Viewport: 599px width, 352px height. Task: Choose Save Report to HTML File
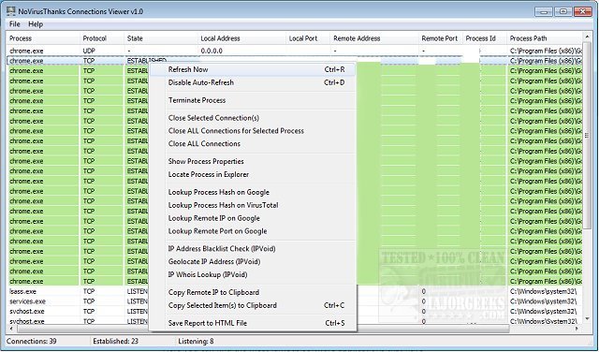(252, 323)
